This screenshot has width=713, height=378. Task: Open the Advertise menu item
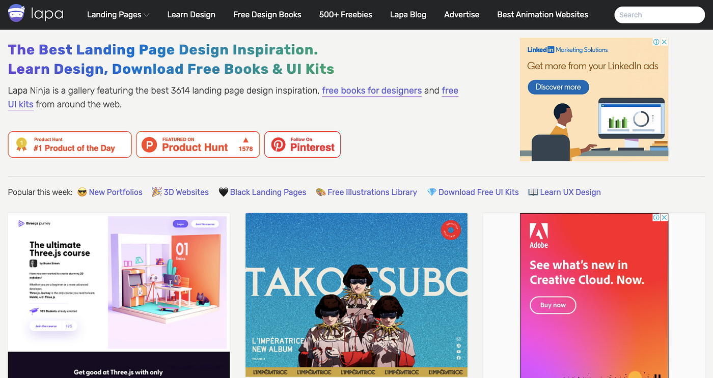[461, 14]
